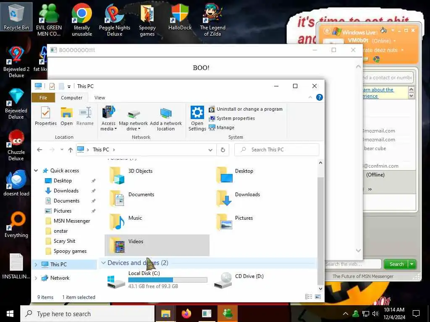Click the Back navigation arrow
The height and width of the screenshot is (322, 430).
point(39,150)
